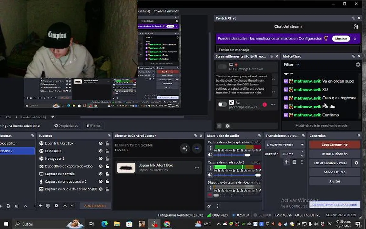
Task: Click Stop Streaming
Action: pyautogui.click(x=335, y=145)
